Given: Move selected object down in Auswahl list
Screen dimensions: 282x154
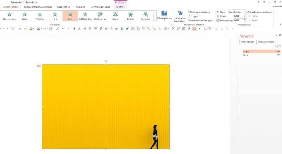Looking at the screenshot, I should point(279,46).
